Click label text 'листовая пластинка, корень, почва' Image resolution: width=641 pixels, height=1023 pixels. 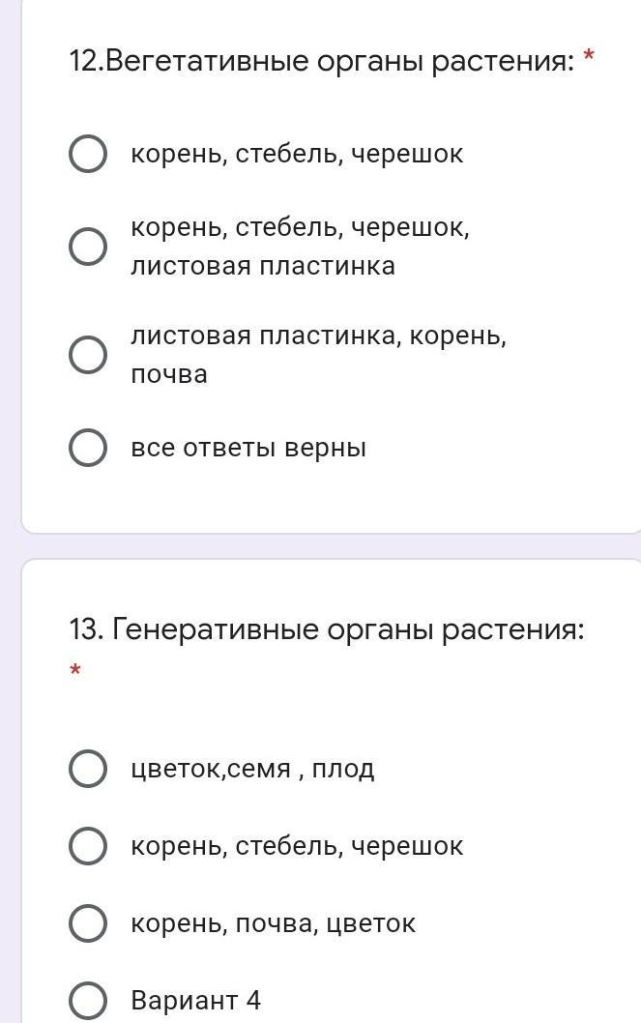(x=318, y=355)
